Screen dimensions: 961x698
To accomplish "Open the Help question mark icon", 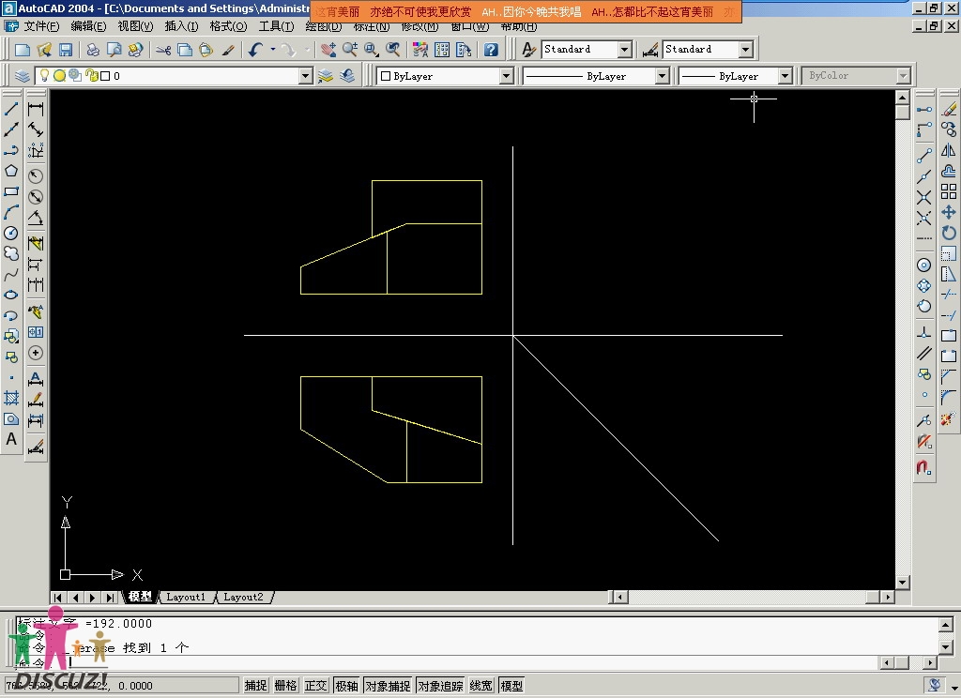I will pyautogui.click(x=490, y=50).
